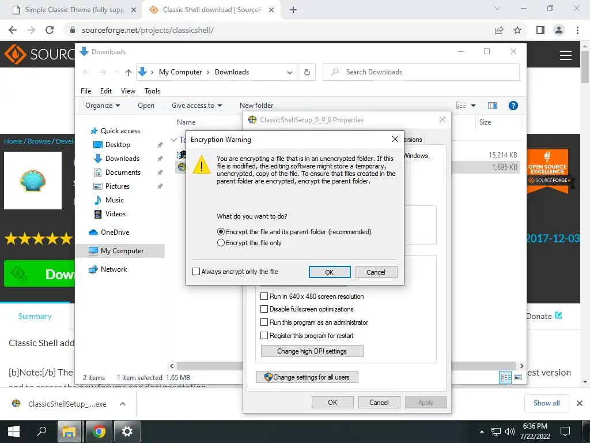This screenshot has height=443, width=590.
Task: Open the View menu in Explorer
Action: [x=128, y=91]
